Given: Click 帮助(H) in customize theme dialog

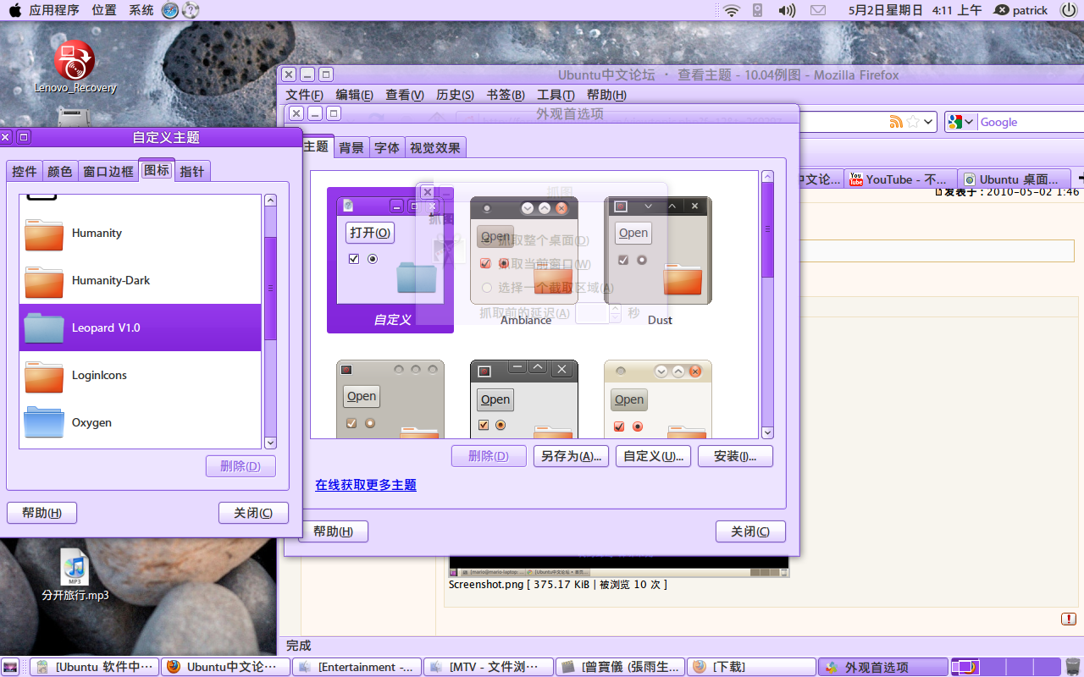Looking at the screenshot, I should pos(41,513).
